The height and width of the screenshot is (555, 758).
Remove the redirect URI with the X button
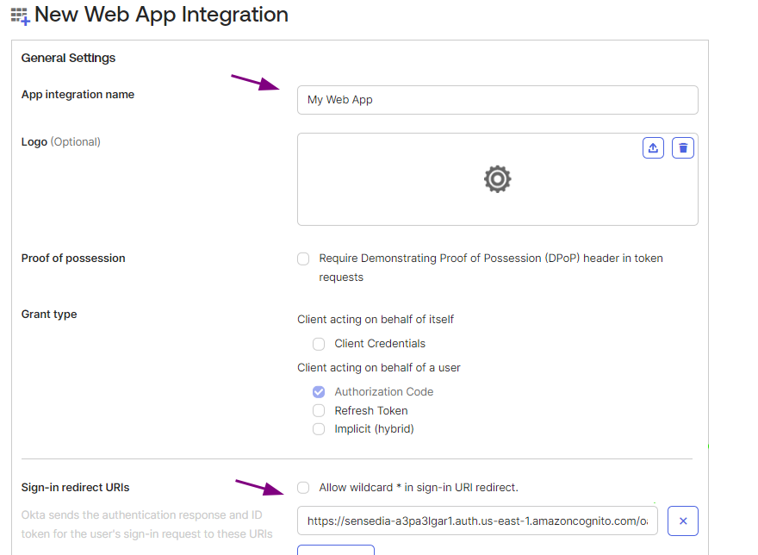[x=682, y=521]
